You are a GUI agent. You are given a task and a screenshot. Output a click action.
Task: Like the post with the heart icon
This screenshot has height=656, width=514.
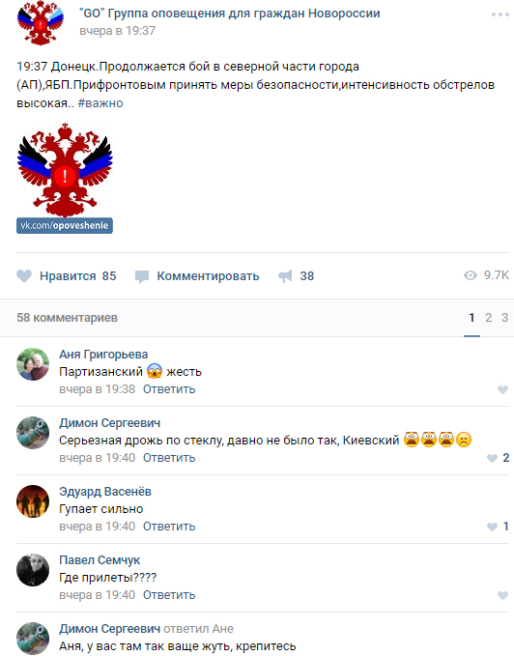click(24, 276)
